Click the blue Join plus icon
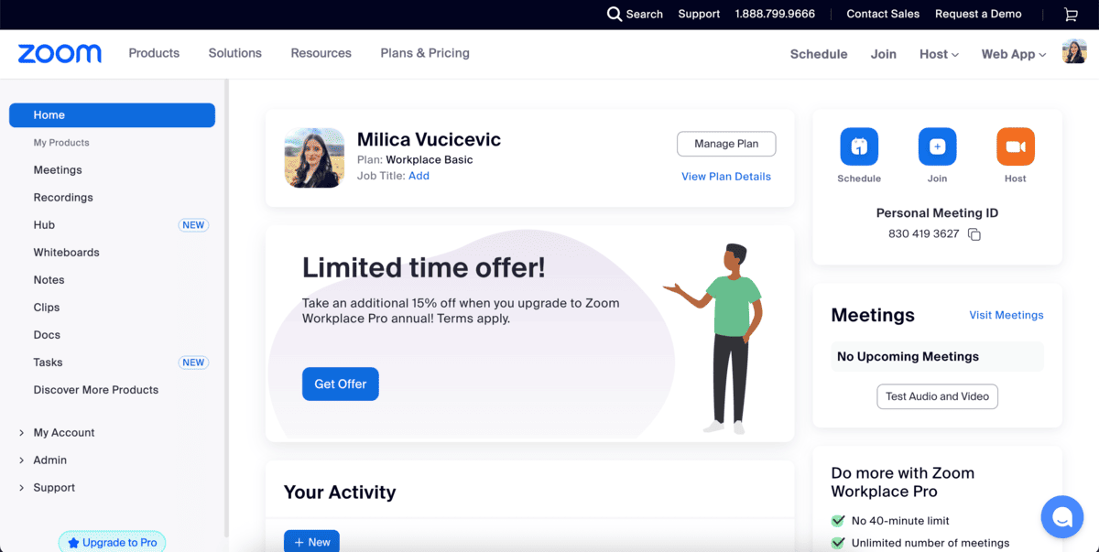The width and height of the screenshot is (1099, 552). (937, 146)
